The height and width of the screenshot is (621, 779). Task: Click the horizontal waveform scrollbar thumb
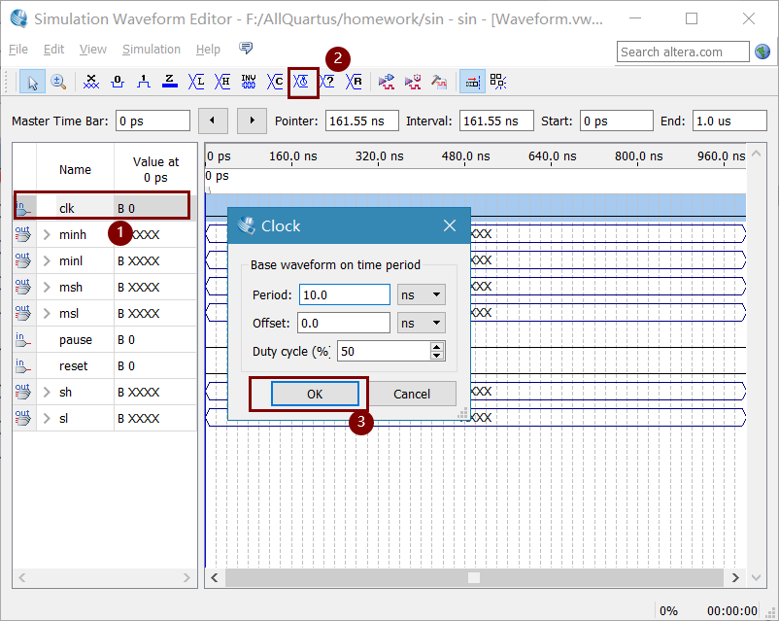(x=474, y=577)
